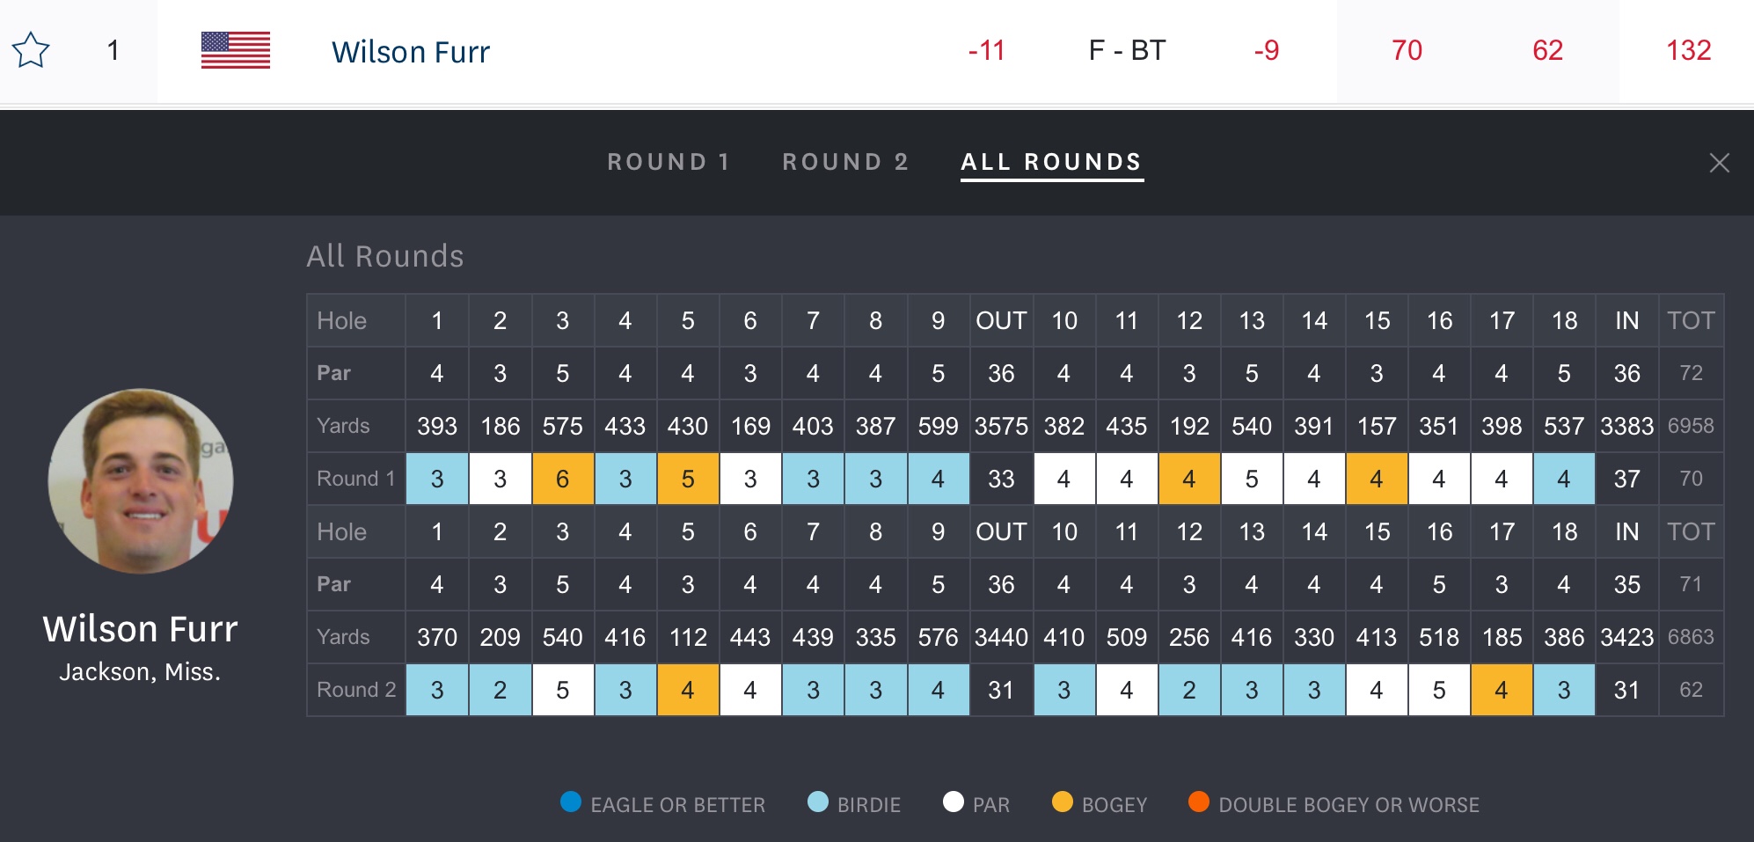The width and height of the screenshot is (1754, 842).
Task: Click the Eagle or Better legend dot
Action: [571, 802]
